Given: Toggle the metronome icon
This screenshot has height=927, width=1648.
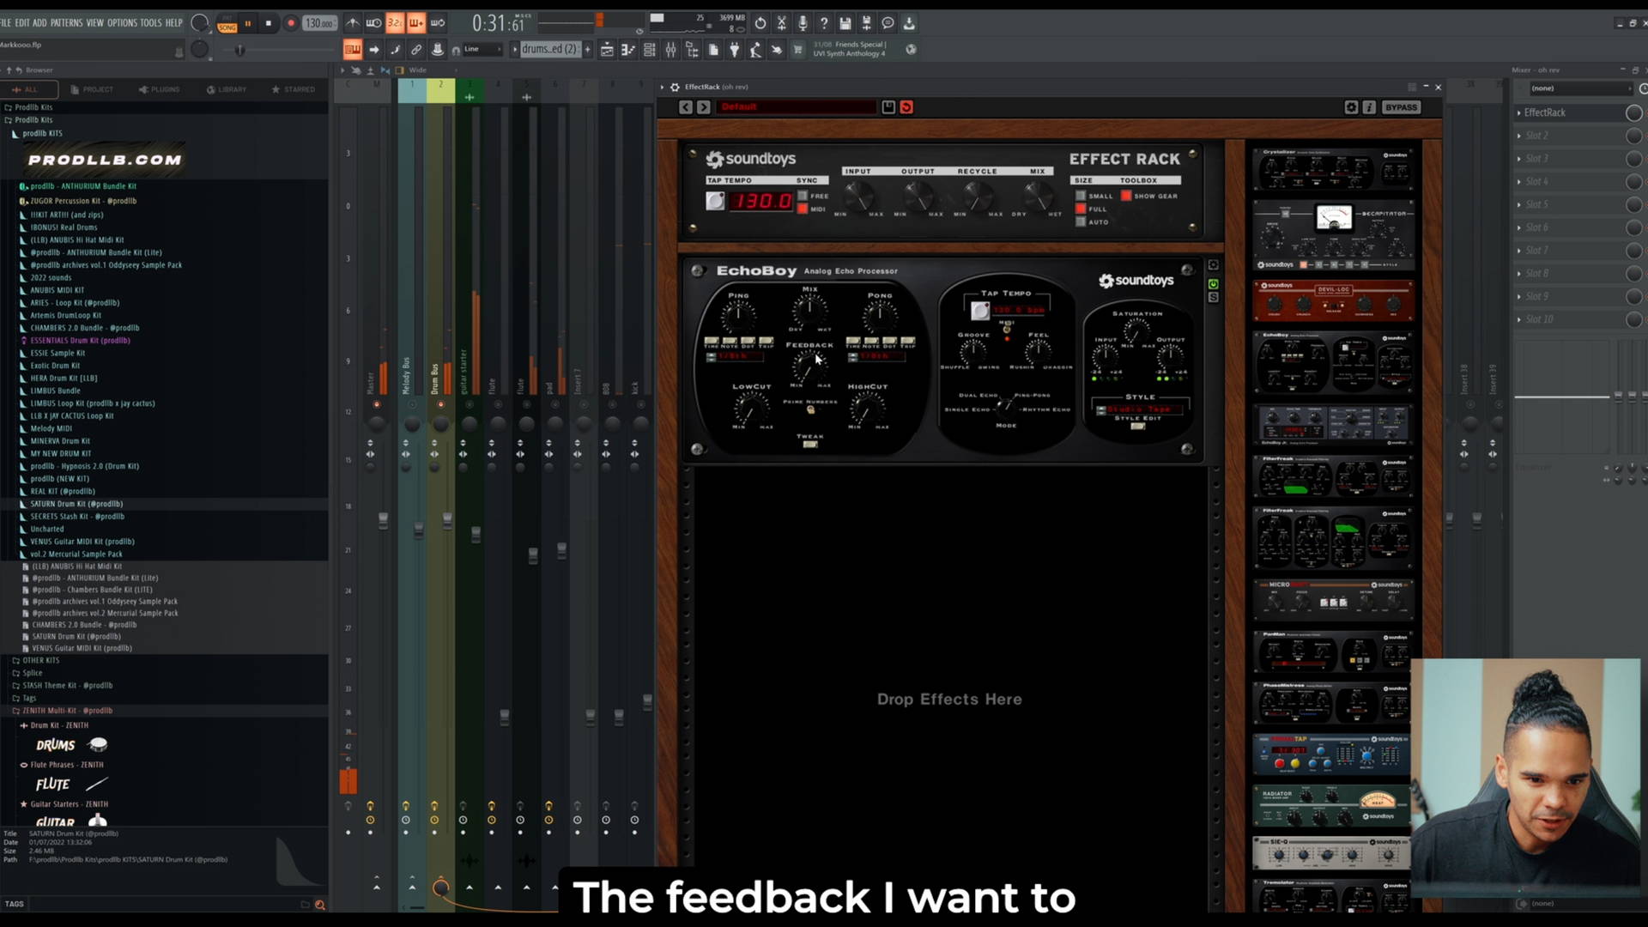Looking at the screenshot, I should 353,23.
